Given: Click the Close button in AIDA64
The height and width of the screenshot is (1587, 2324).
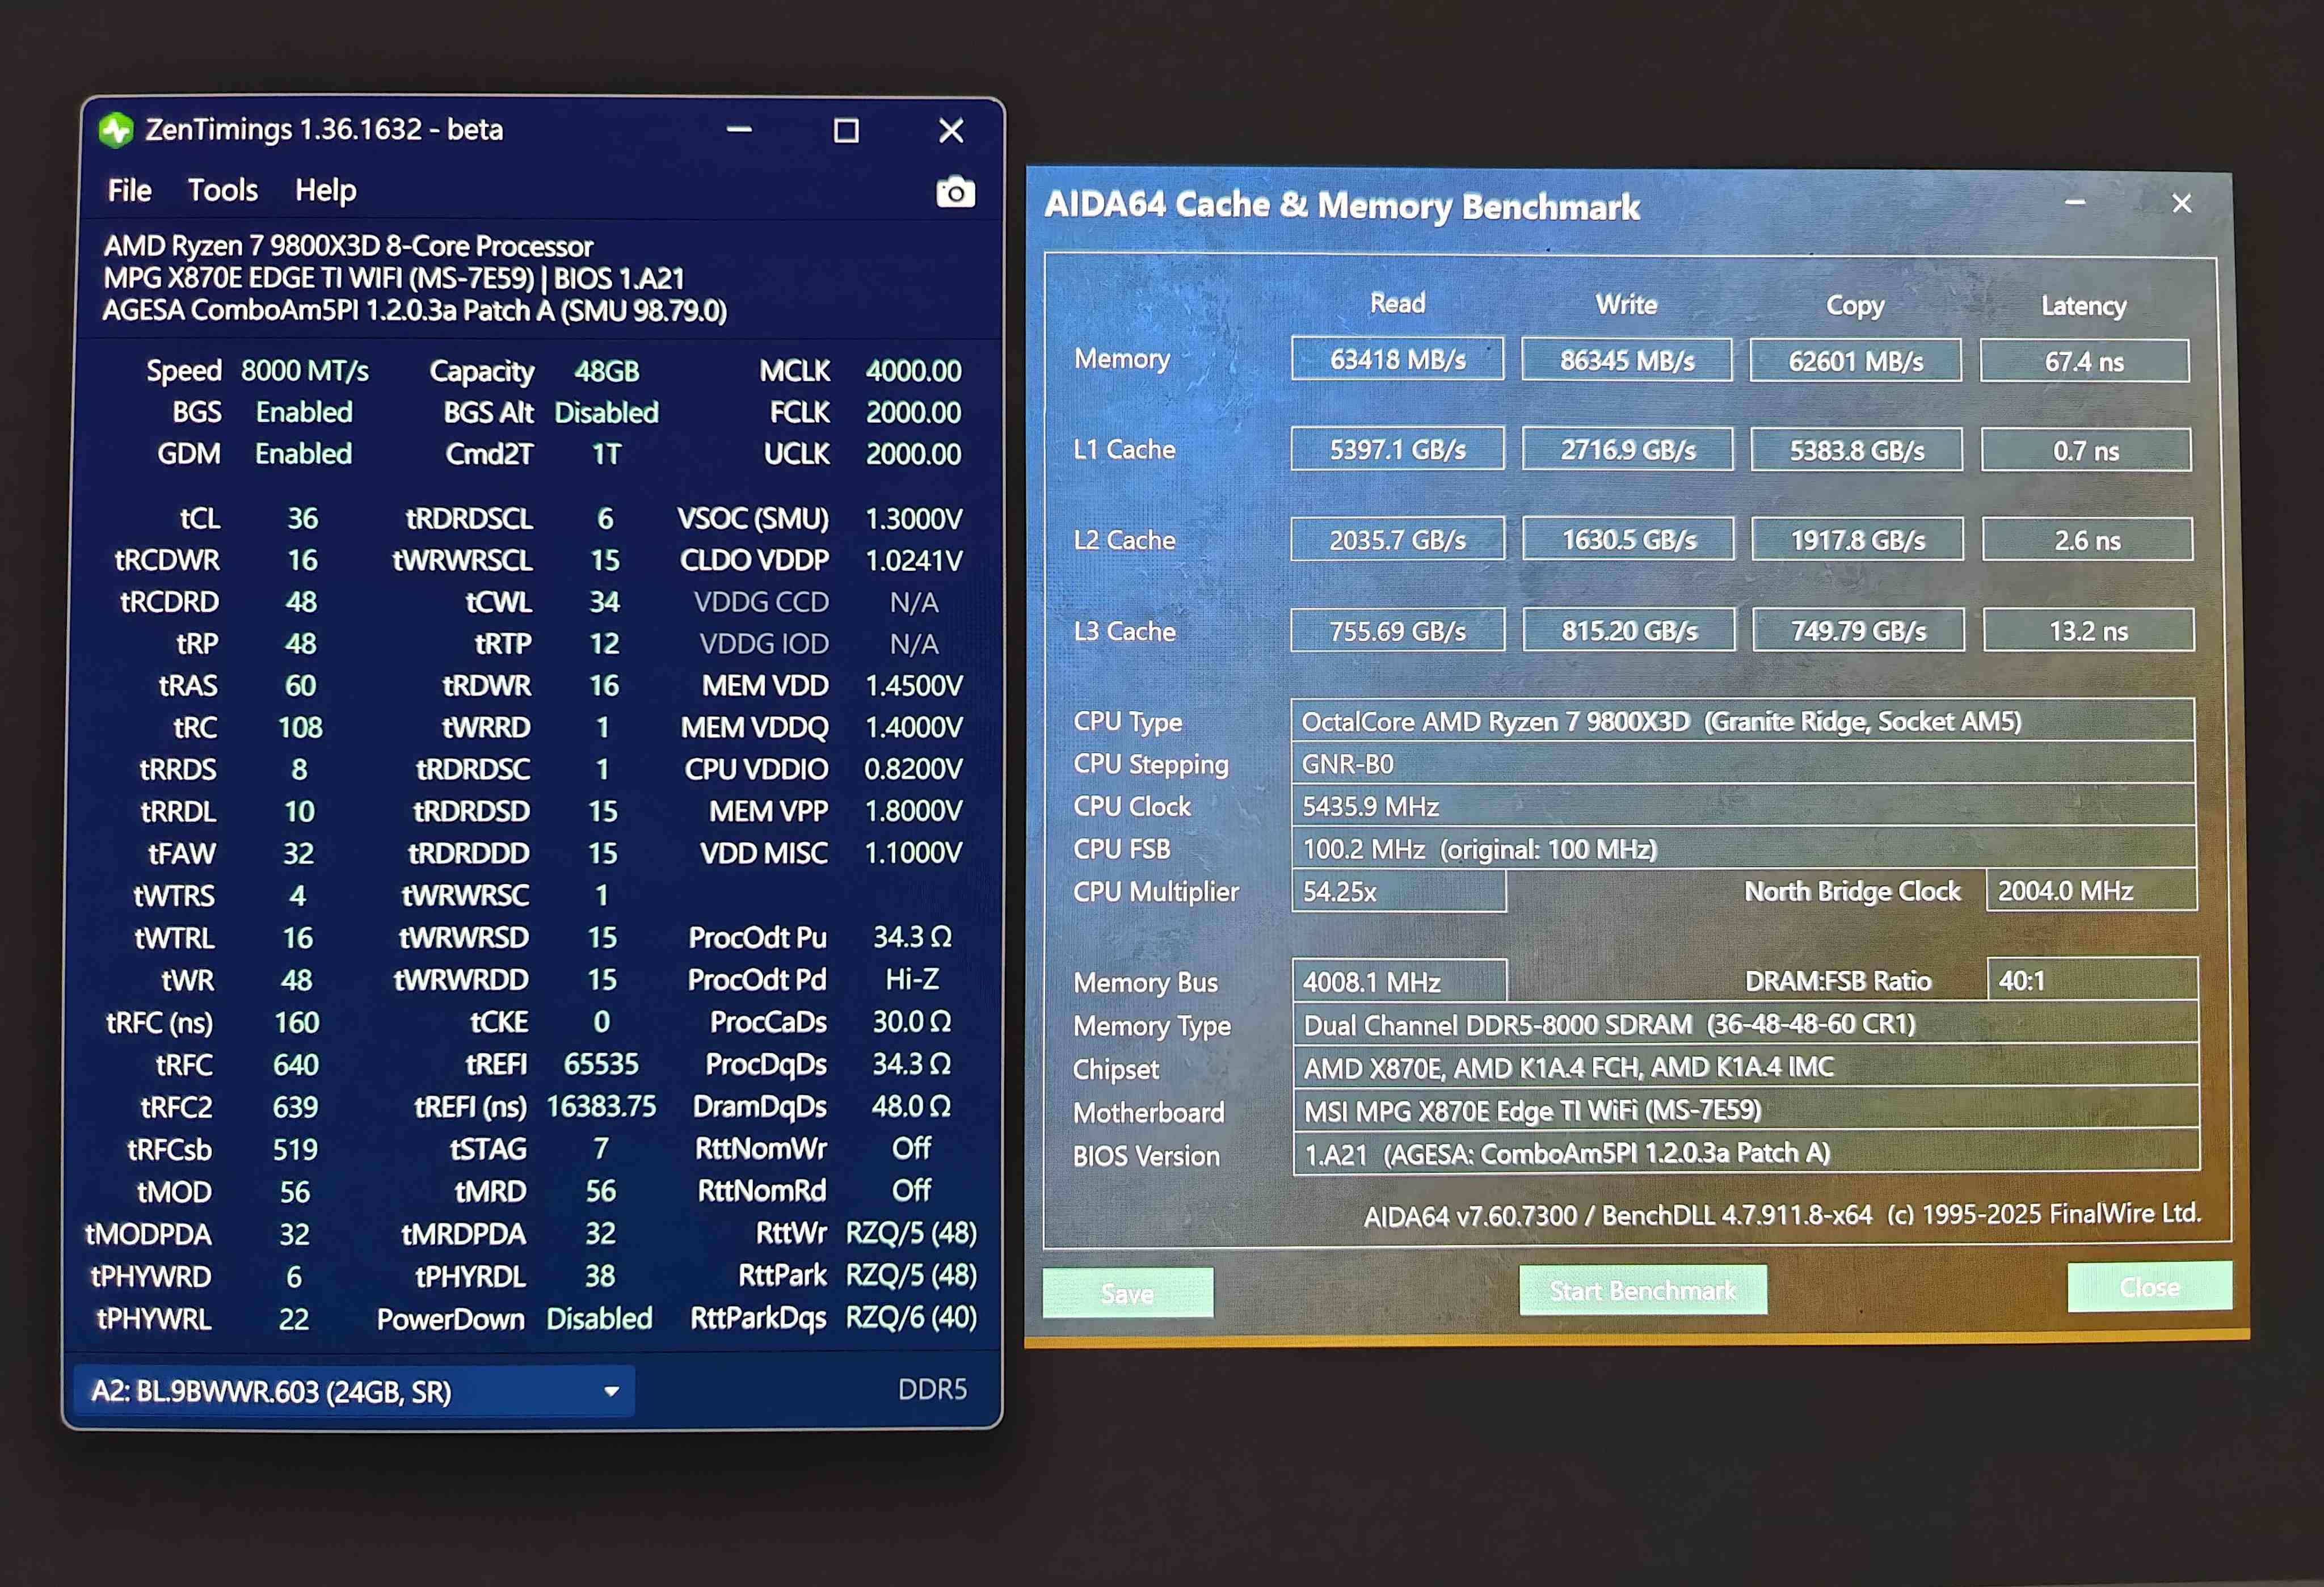Looking at the screenshot, I should coord(2149,1287).
